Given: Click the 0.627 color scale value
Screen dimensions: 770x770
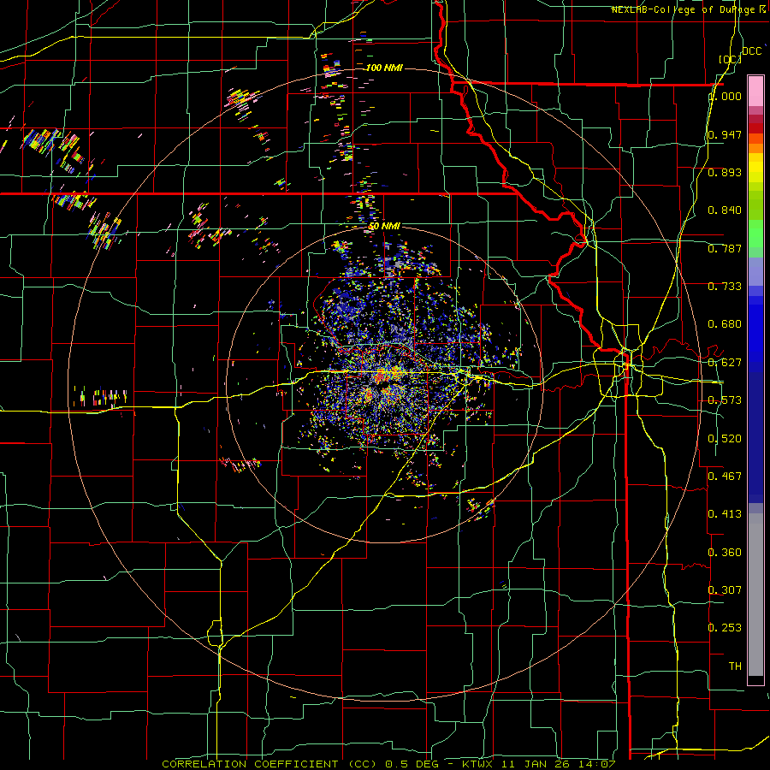Looking at the screenshot, I should click(725, 363).
